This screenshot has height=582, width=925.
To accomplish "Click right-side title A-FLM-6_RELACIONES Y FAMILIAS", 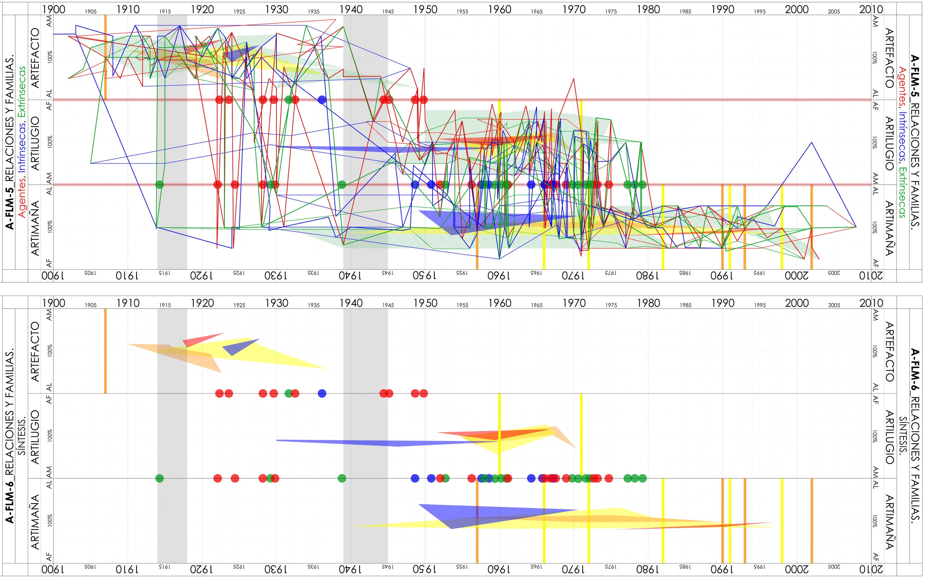I will click(915, 434).
